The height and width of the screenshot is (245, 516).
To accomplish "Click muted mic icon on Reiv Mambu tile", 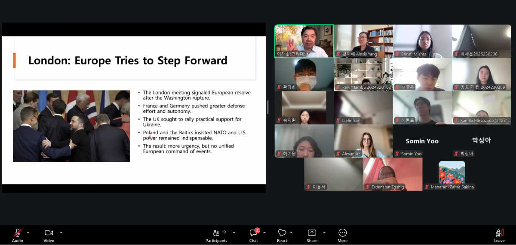I will click(338, 87).
